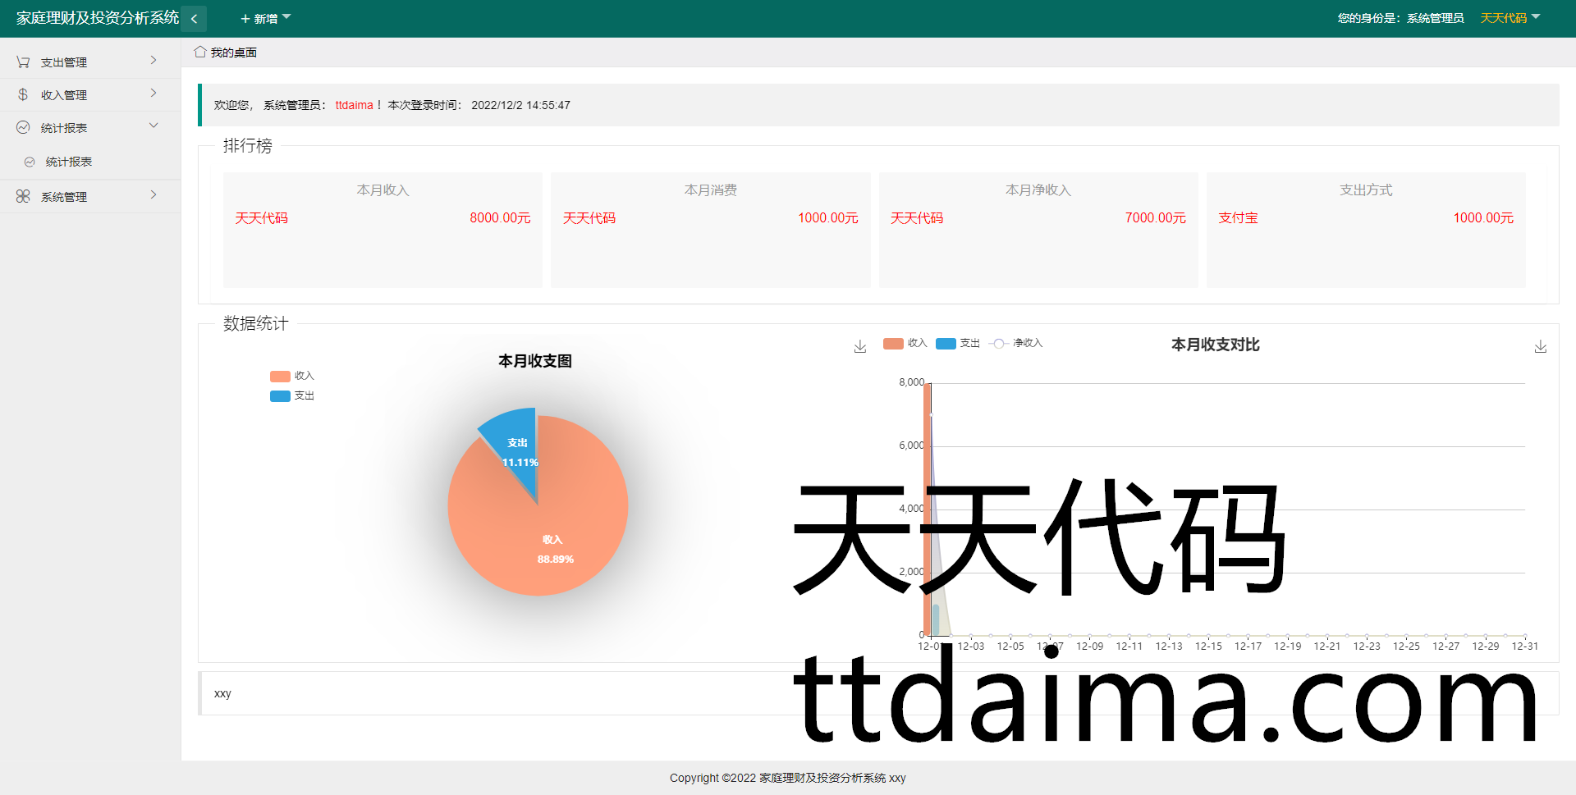Click the 系统管理 grid icon in sidebar

(x=23, y=197)
